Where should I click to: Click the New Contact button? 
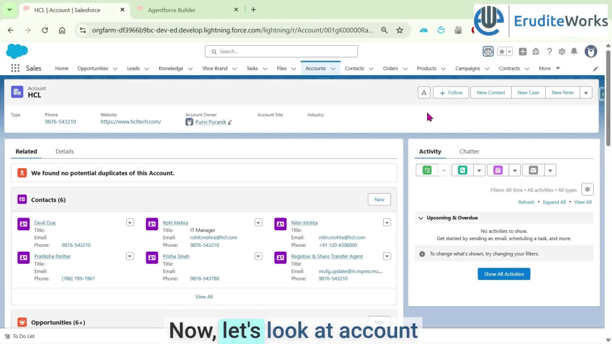(x=491, y=93)
